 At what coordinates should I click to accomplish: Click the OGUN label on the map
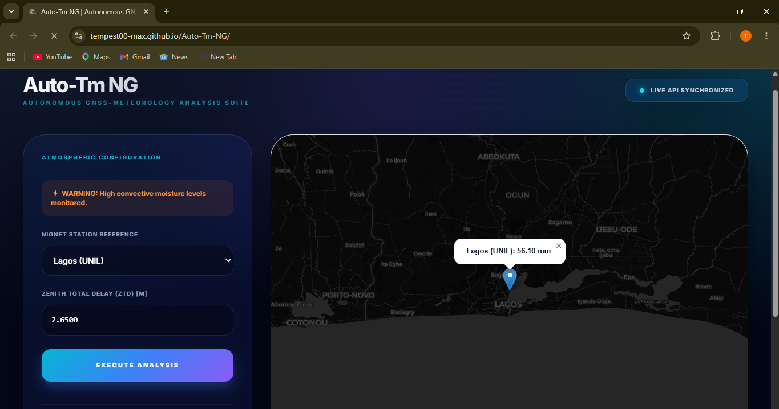pyautogui.click(x=518, y=195)
